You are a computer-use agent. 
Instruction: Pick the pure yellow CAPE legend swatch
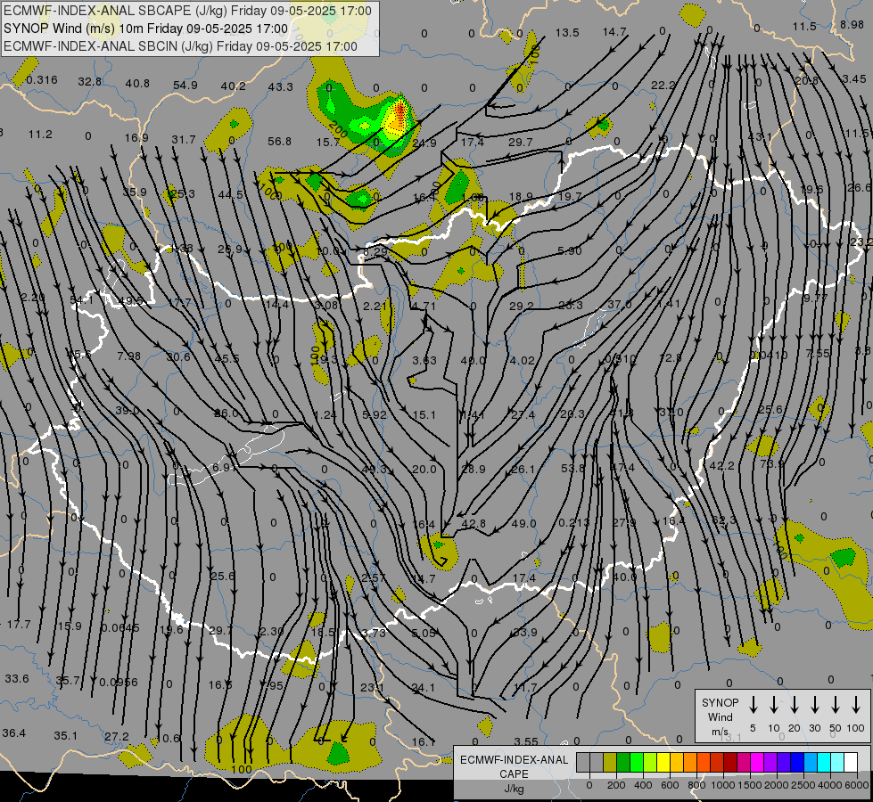(663, 763)
